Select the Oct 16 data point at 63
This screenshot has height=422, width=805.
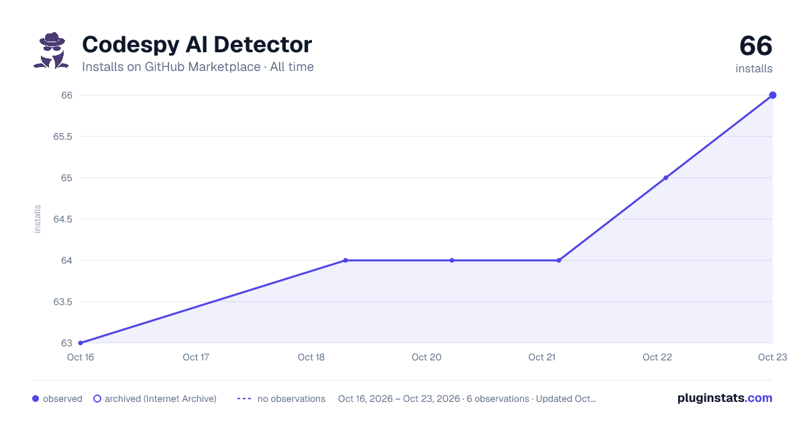point(80,343)
